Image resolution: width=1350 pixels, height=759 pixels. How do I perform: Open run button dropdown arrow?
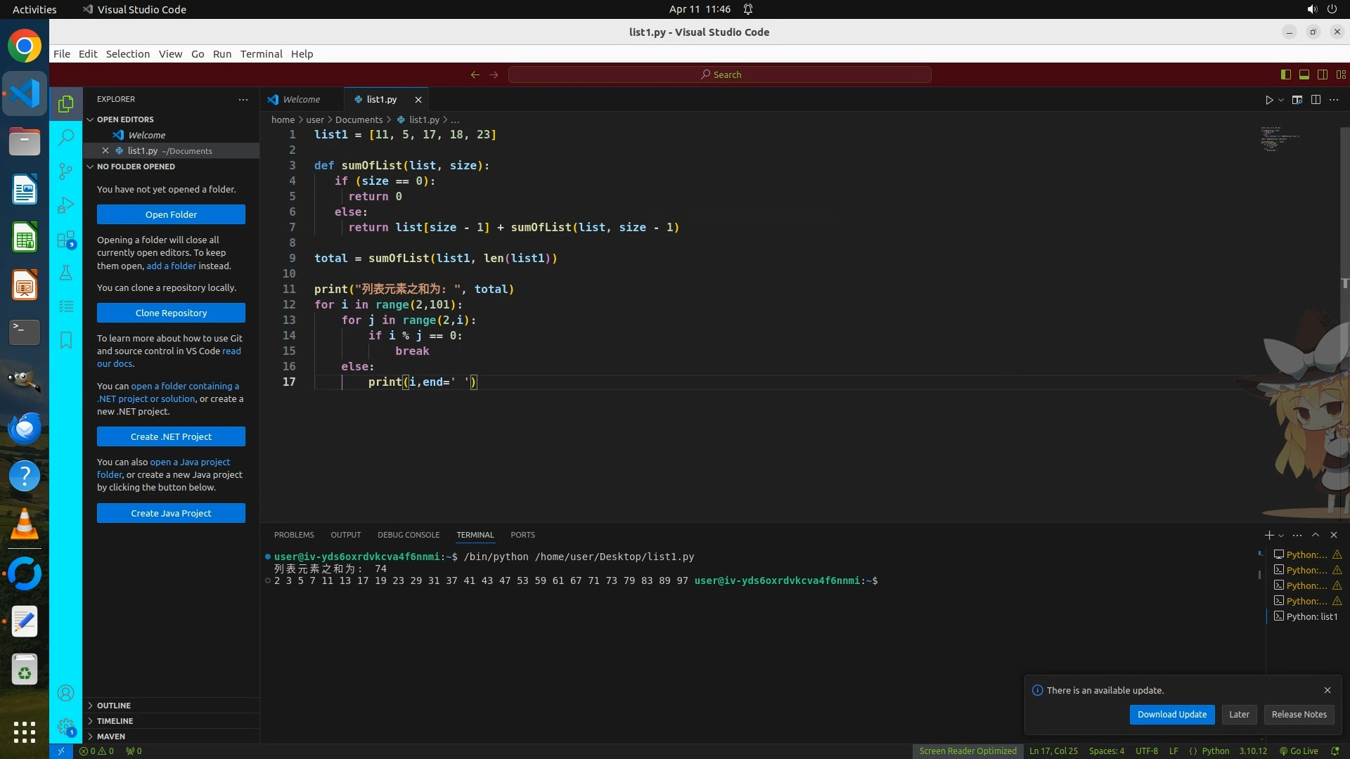click(x=1281, y=100)
